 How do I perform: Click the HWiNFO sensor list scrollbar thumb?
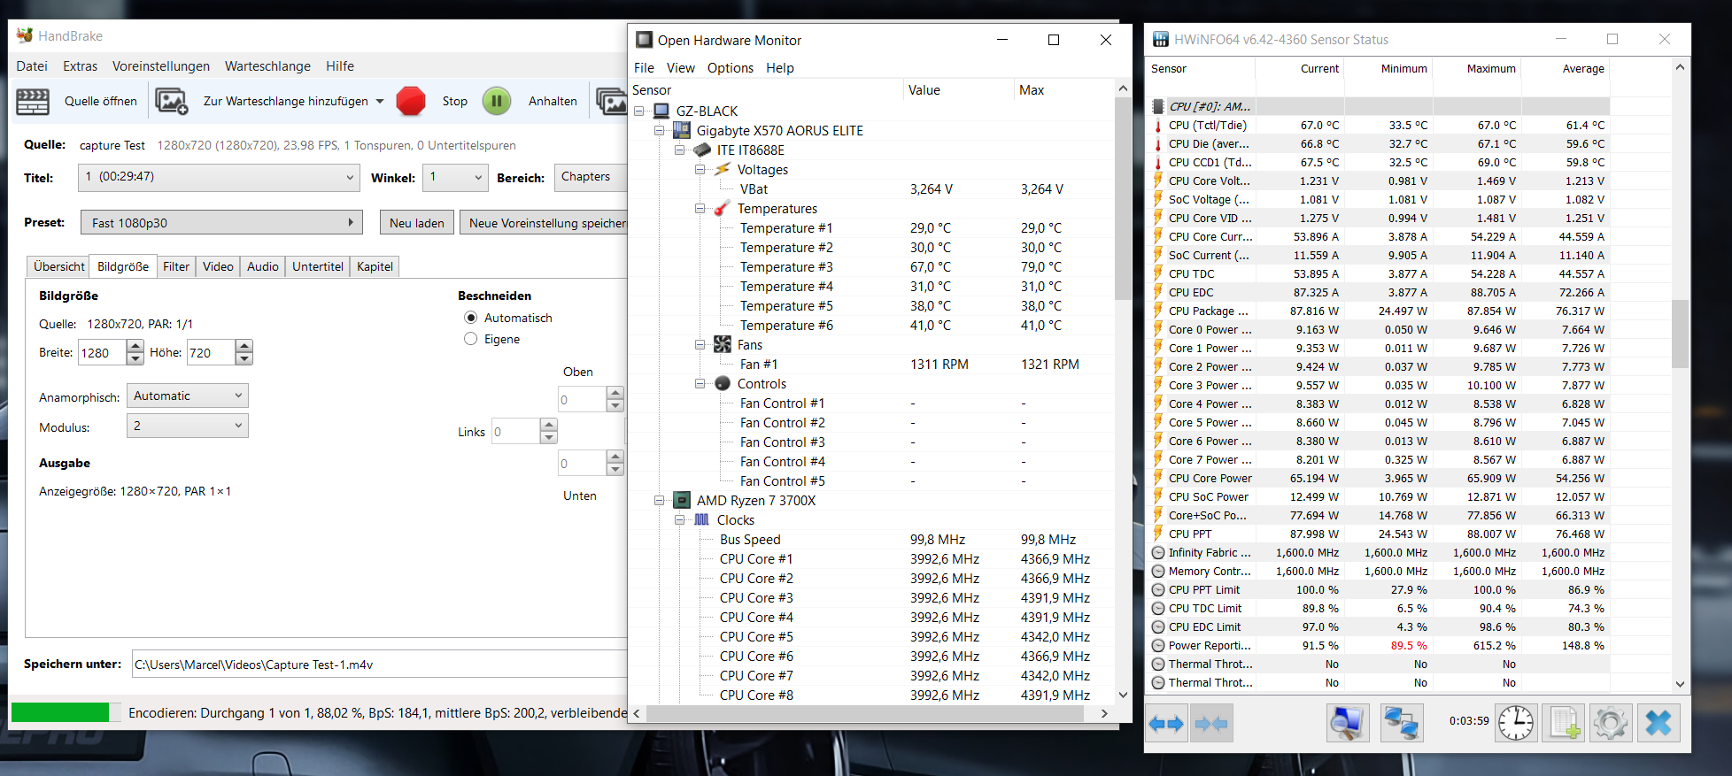coord(1680,334)
